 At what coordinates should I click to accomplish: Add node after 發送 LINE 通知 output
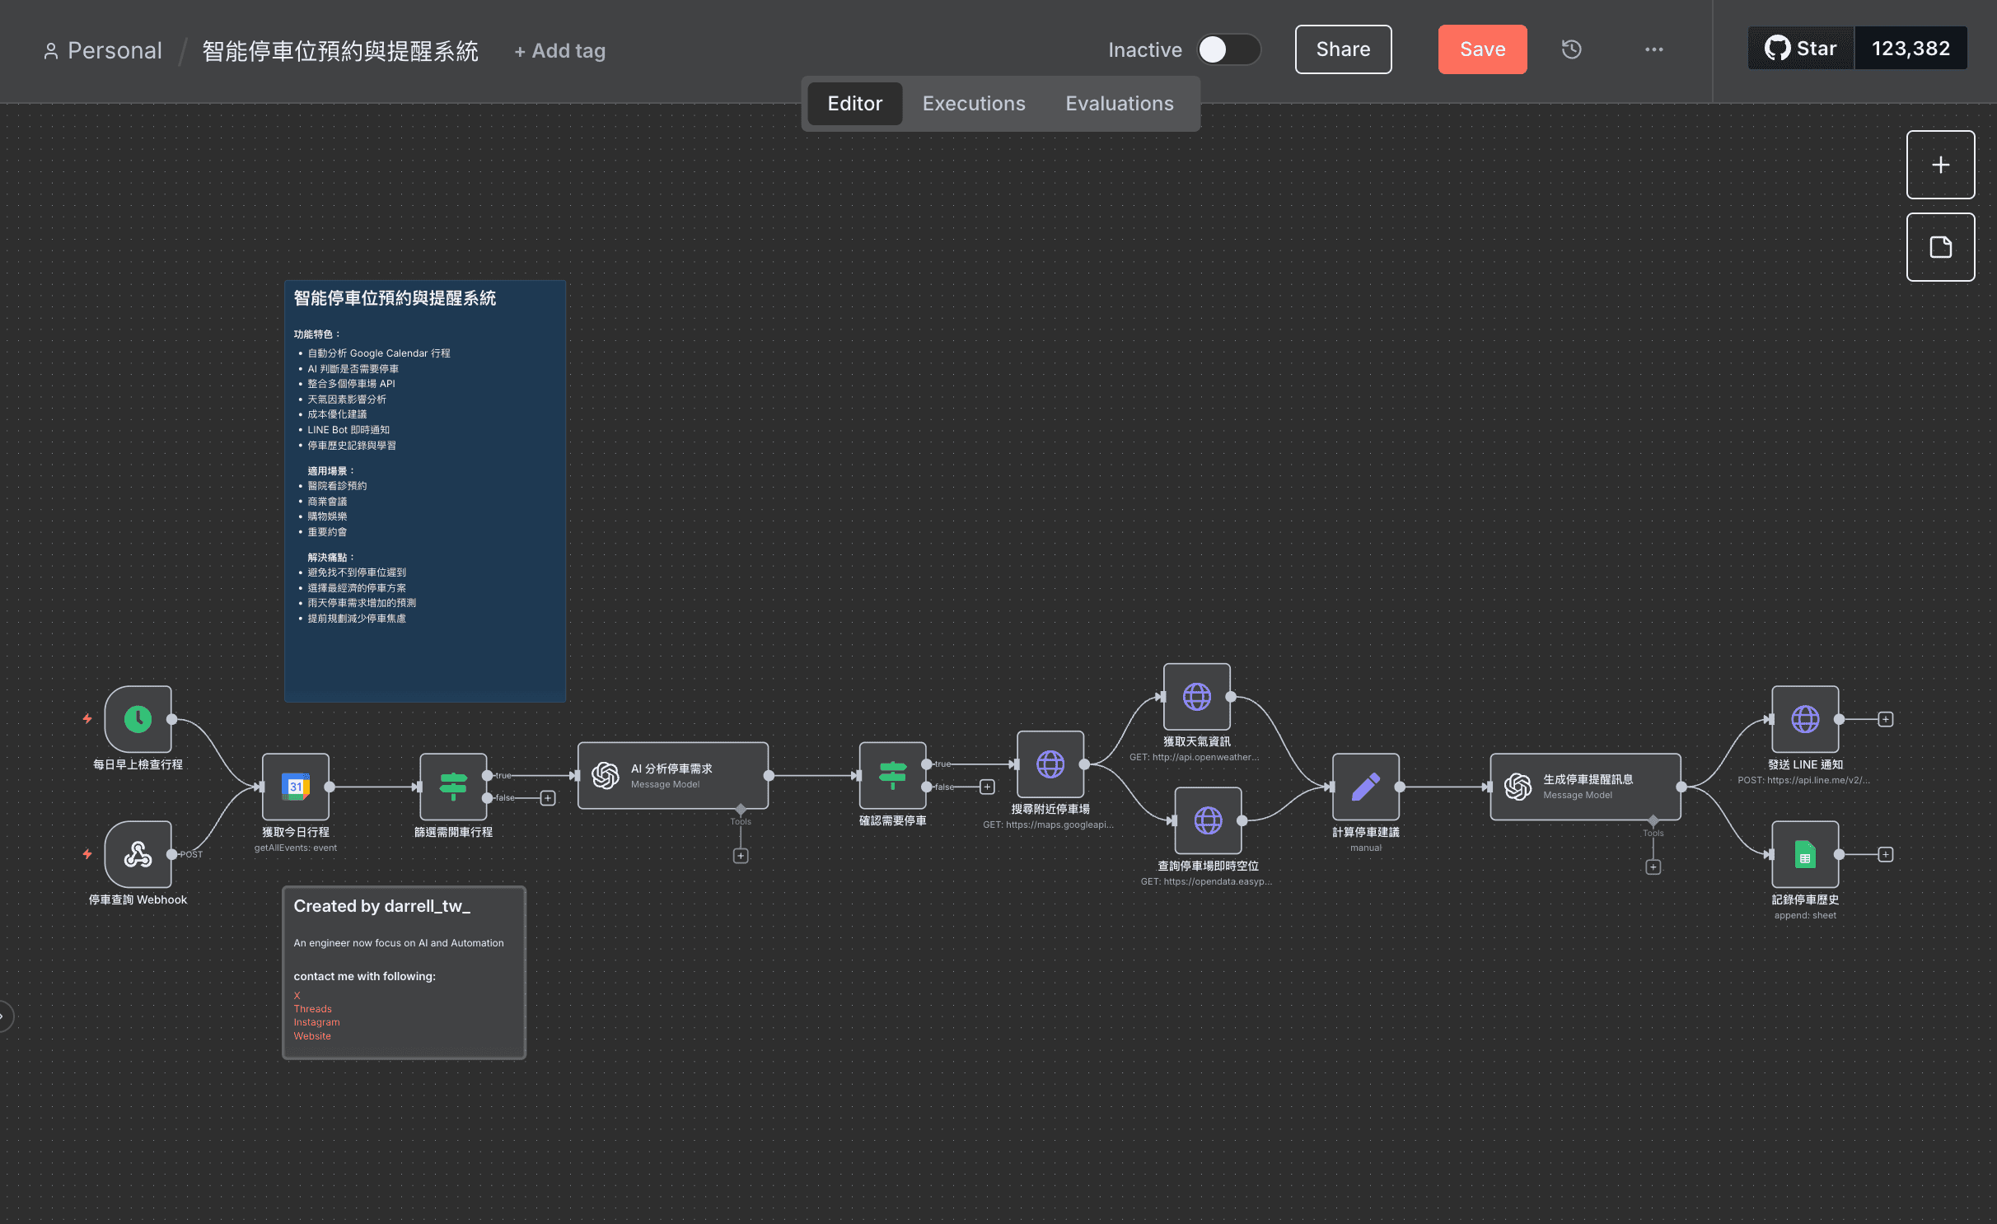tap(1885, 719)
